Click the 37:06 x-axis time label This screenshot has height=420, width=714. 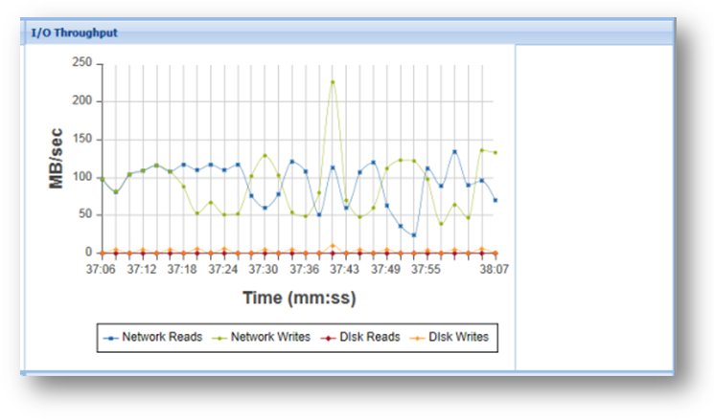pos(102,270)
